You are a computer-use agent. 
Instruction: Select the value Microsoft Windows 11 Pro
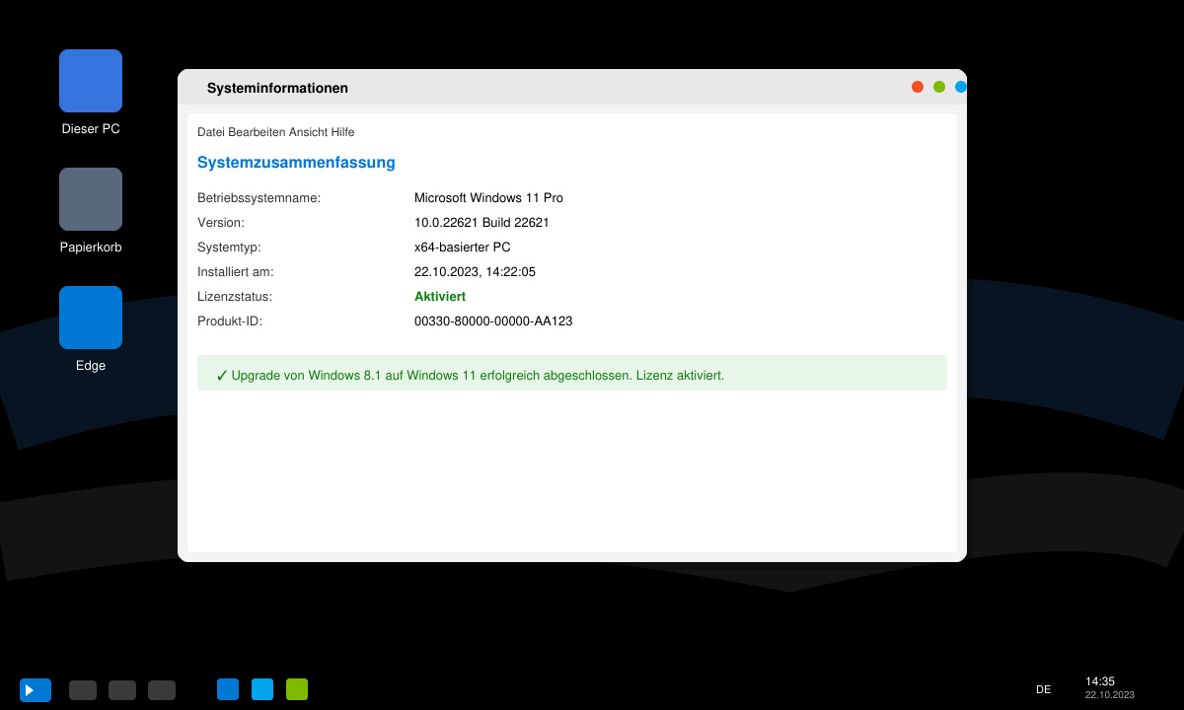(x=488, y=198)
